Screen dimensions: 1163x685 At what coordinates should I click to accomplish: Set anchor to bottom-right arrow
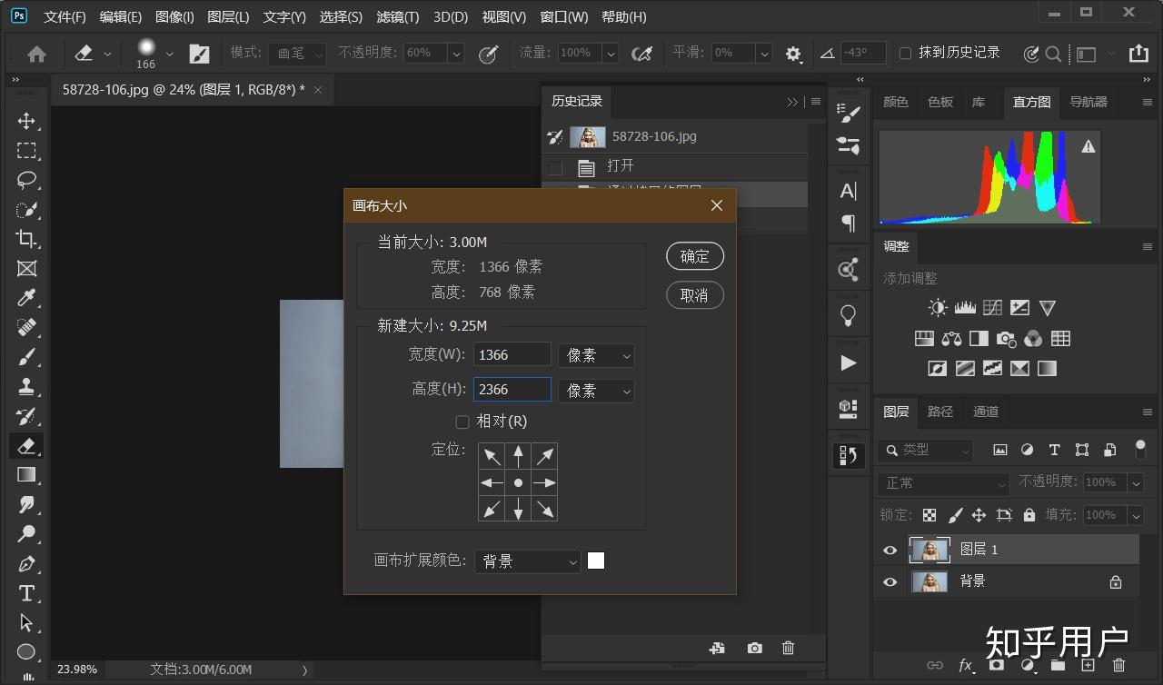point(544,509)
